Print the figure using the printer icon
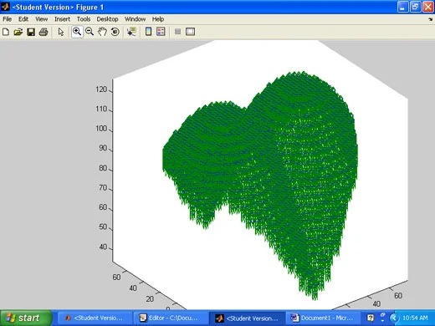 pyautogui.click(x=43, y=32)
